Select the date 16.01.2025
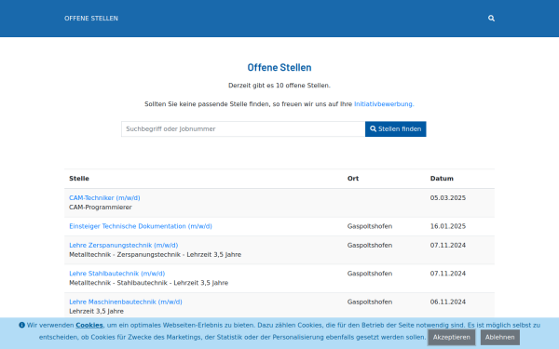 point(448,226)
